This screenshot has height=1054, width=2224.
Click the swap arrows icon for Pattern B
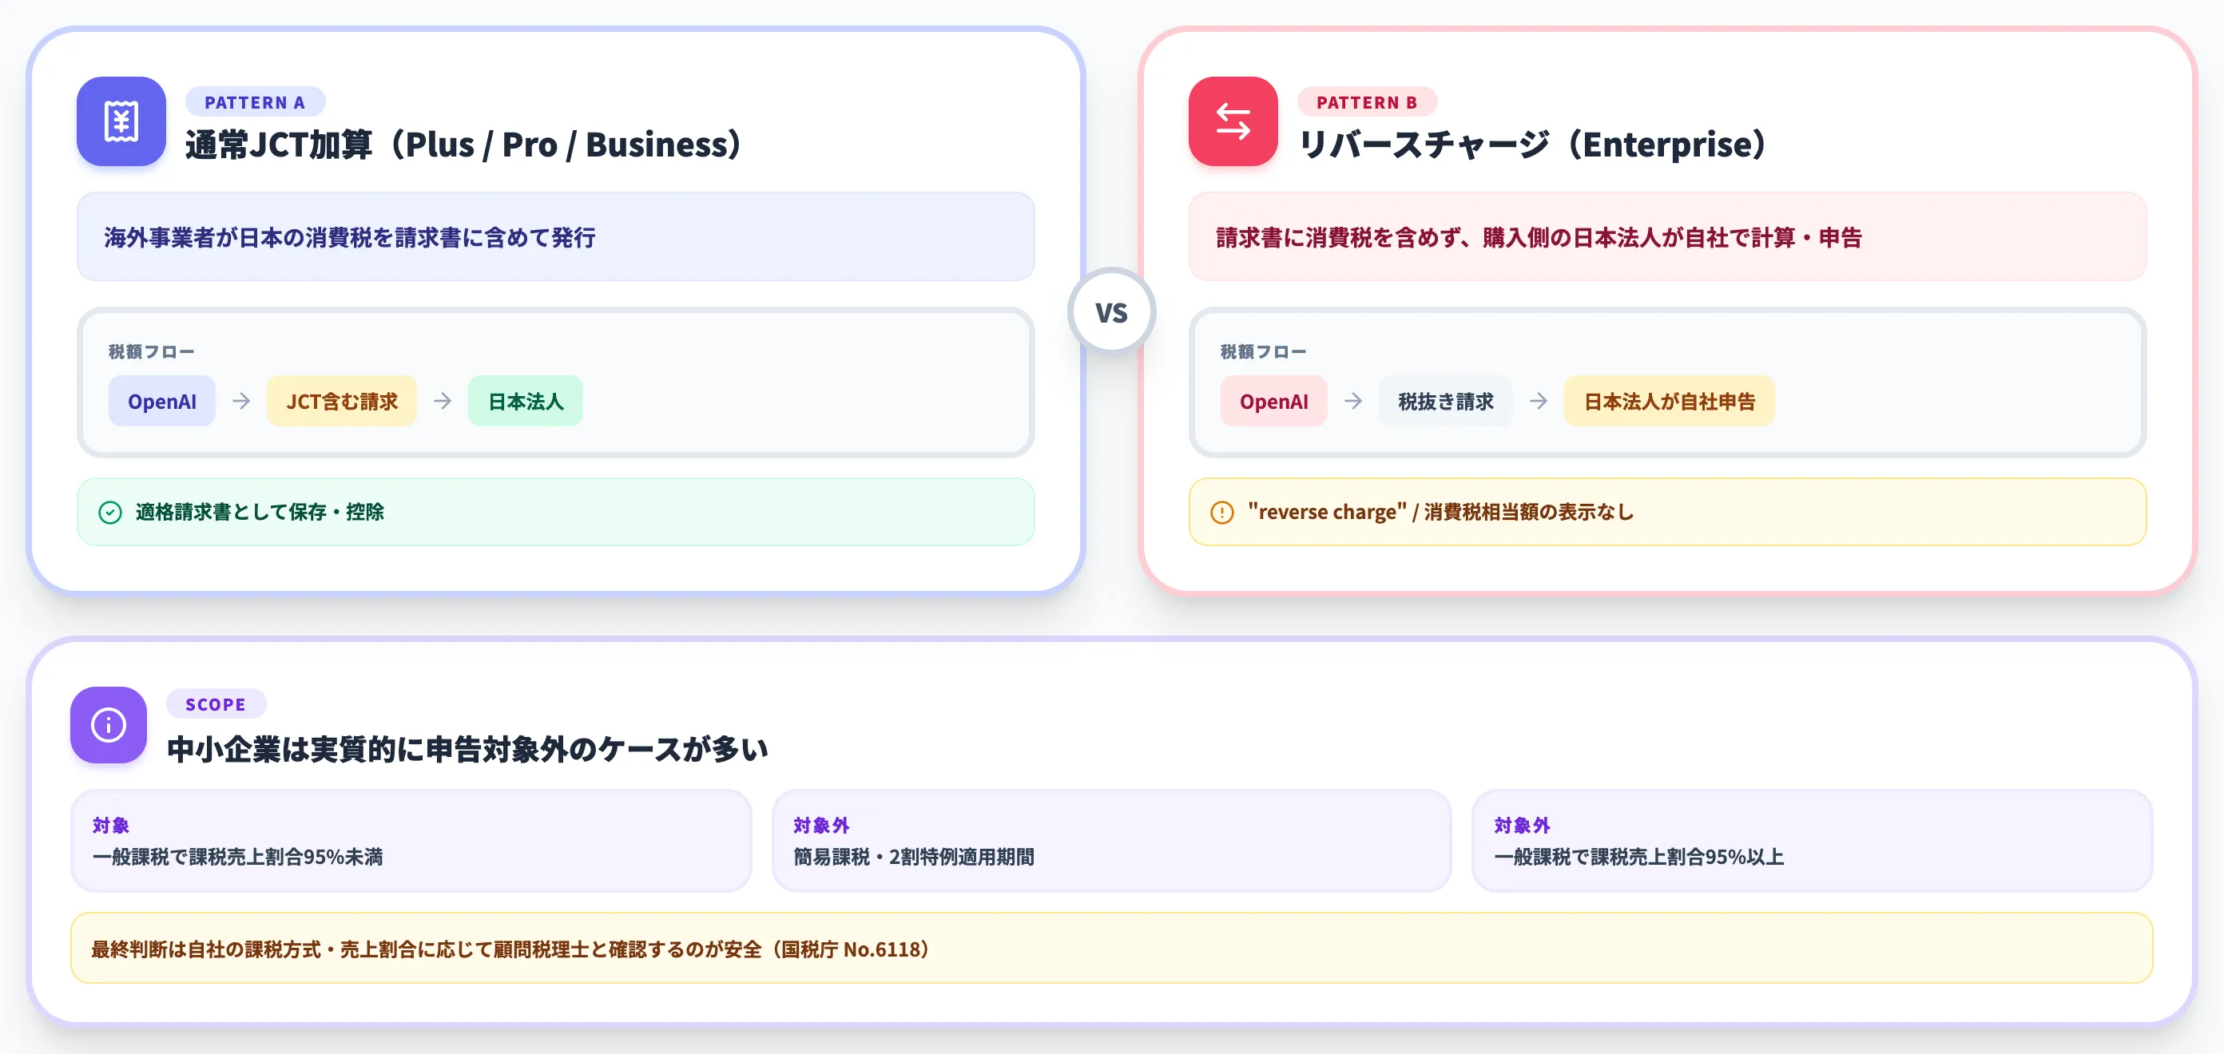pos(1233,121)
